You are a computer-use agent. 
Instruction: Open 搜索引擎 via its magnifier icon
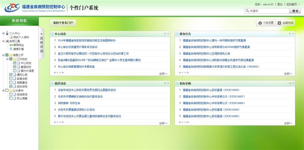tap(11, 49)
